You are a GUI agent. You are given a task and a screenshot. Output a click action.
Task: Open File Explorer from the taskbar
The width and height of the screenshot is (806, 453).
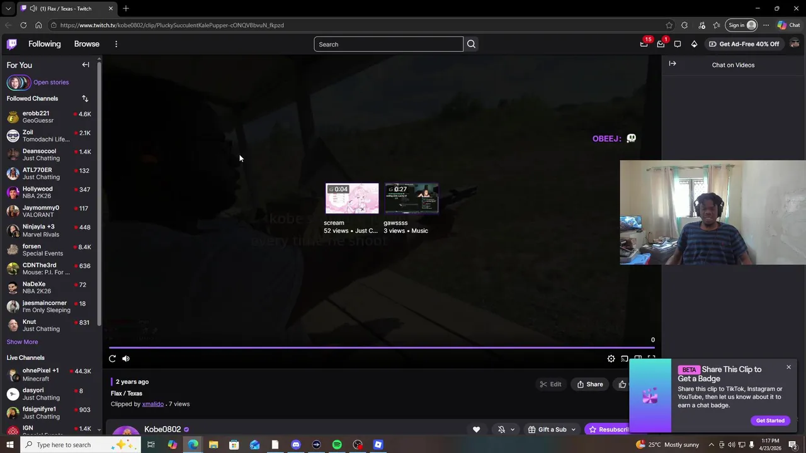pos(213,445)
